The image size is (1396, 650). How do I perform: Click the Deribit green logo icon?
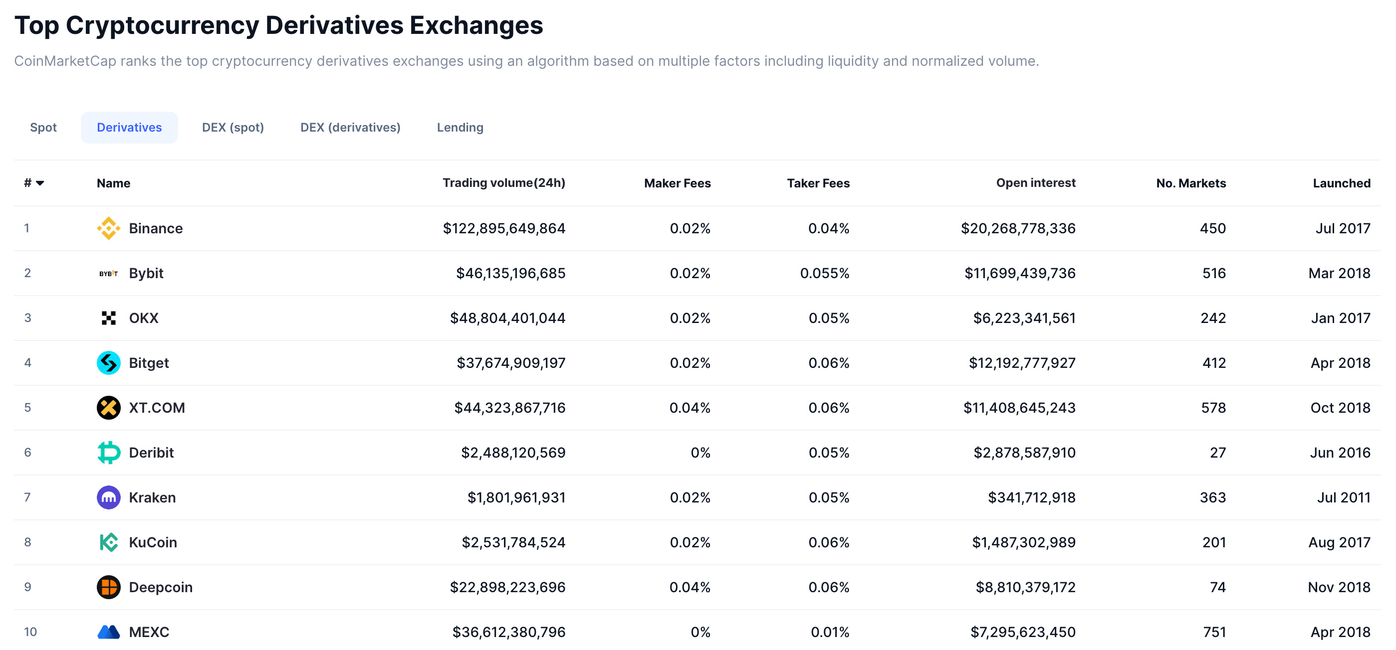pyautogui.click(x=108, y=453)
